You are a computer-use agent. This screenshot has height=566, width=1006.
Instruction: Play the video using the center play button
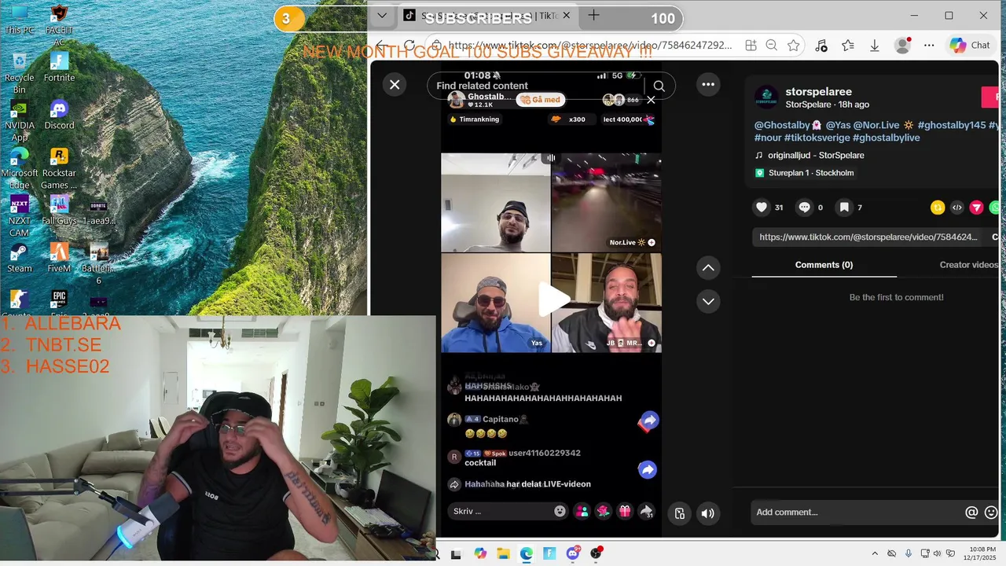coord(553,300)
